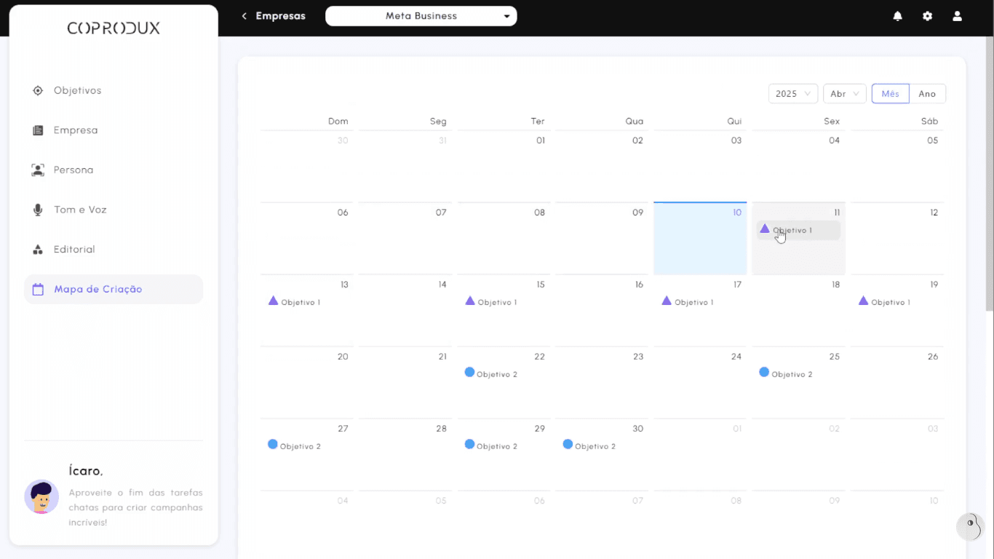This screenshot has height=559, width=994.
Task: Click the page vertical scrollbar thumb
Action: click(990, 175)
